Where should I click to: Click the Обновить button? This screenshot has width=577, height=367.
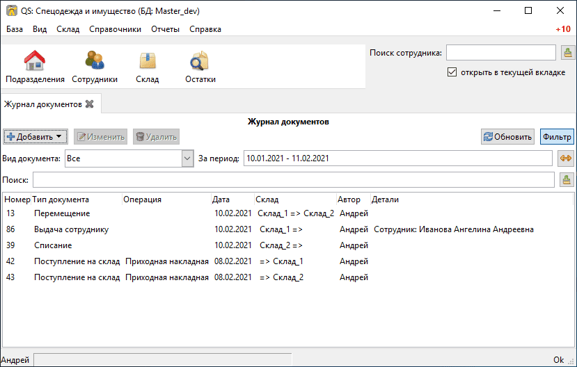coord(507,137)
